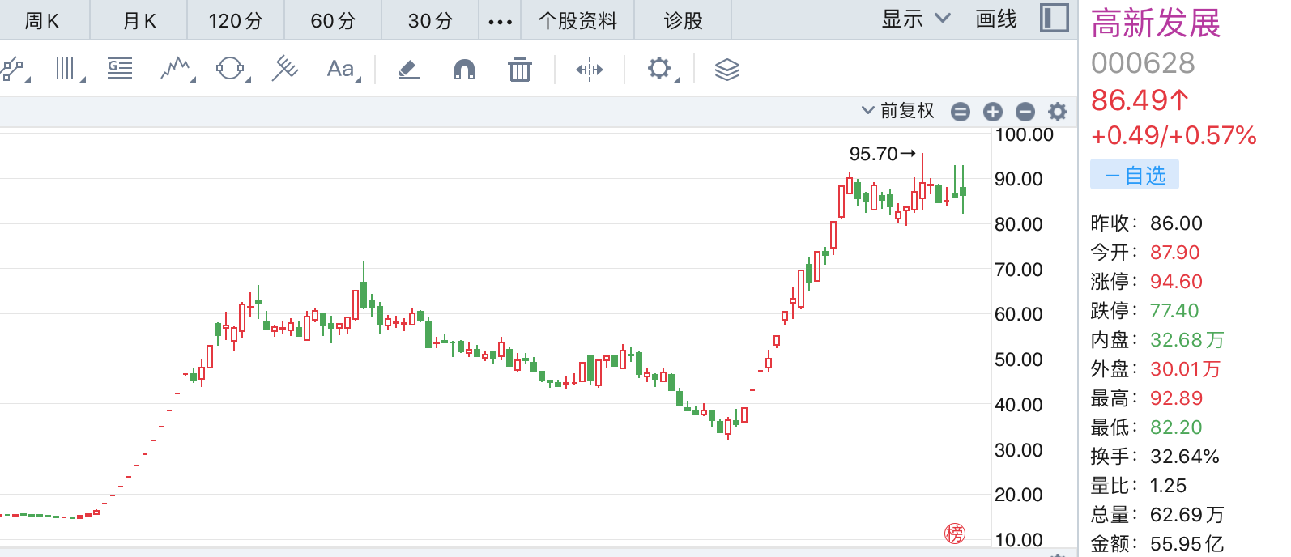Click the 50.00 price axis label
Viewport: 1291px width, 557px height.
pyautogui.click(x=1018, y=359)
